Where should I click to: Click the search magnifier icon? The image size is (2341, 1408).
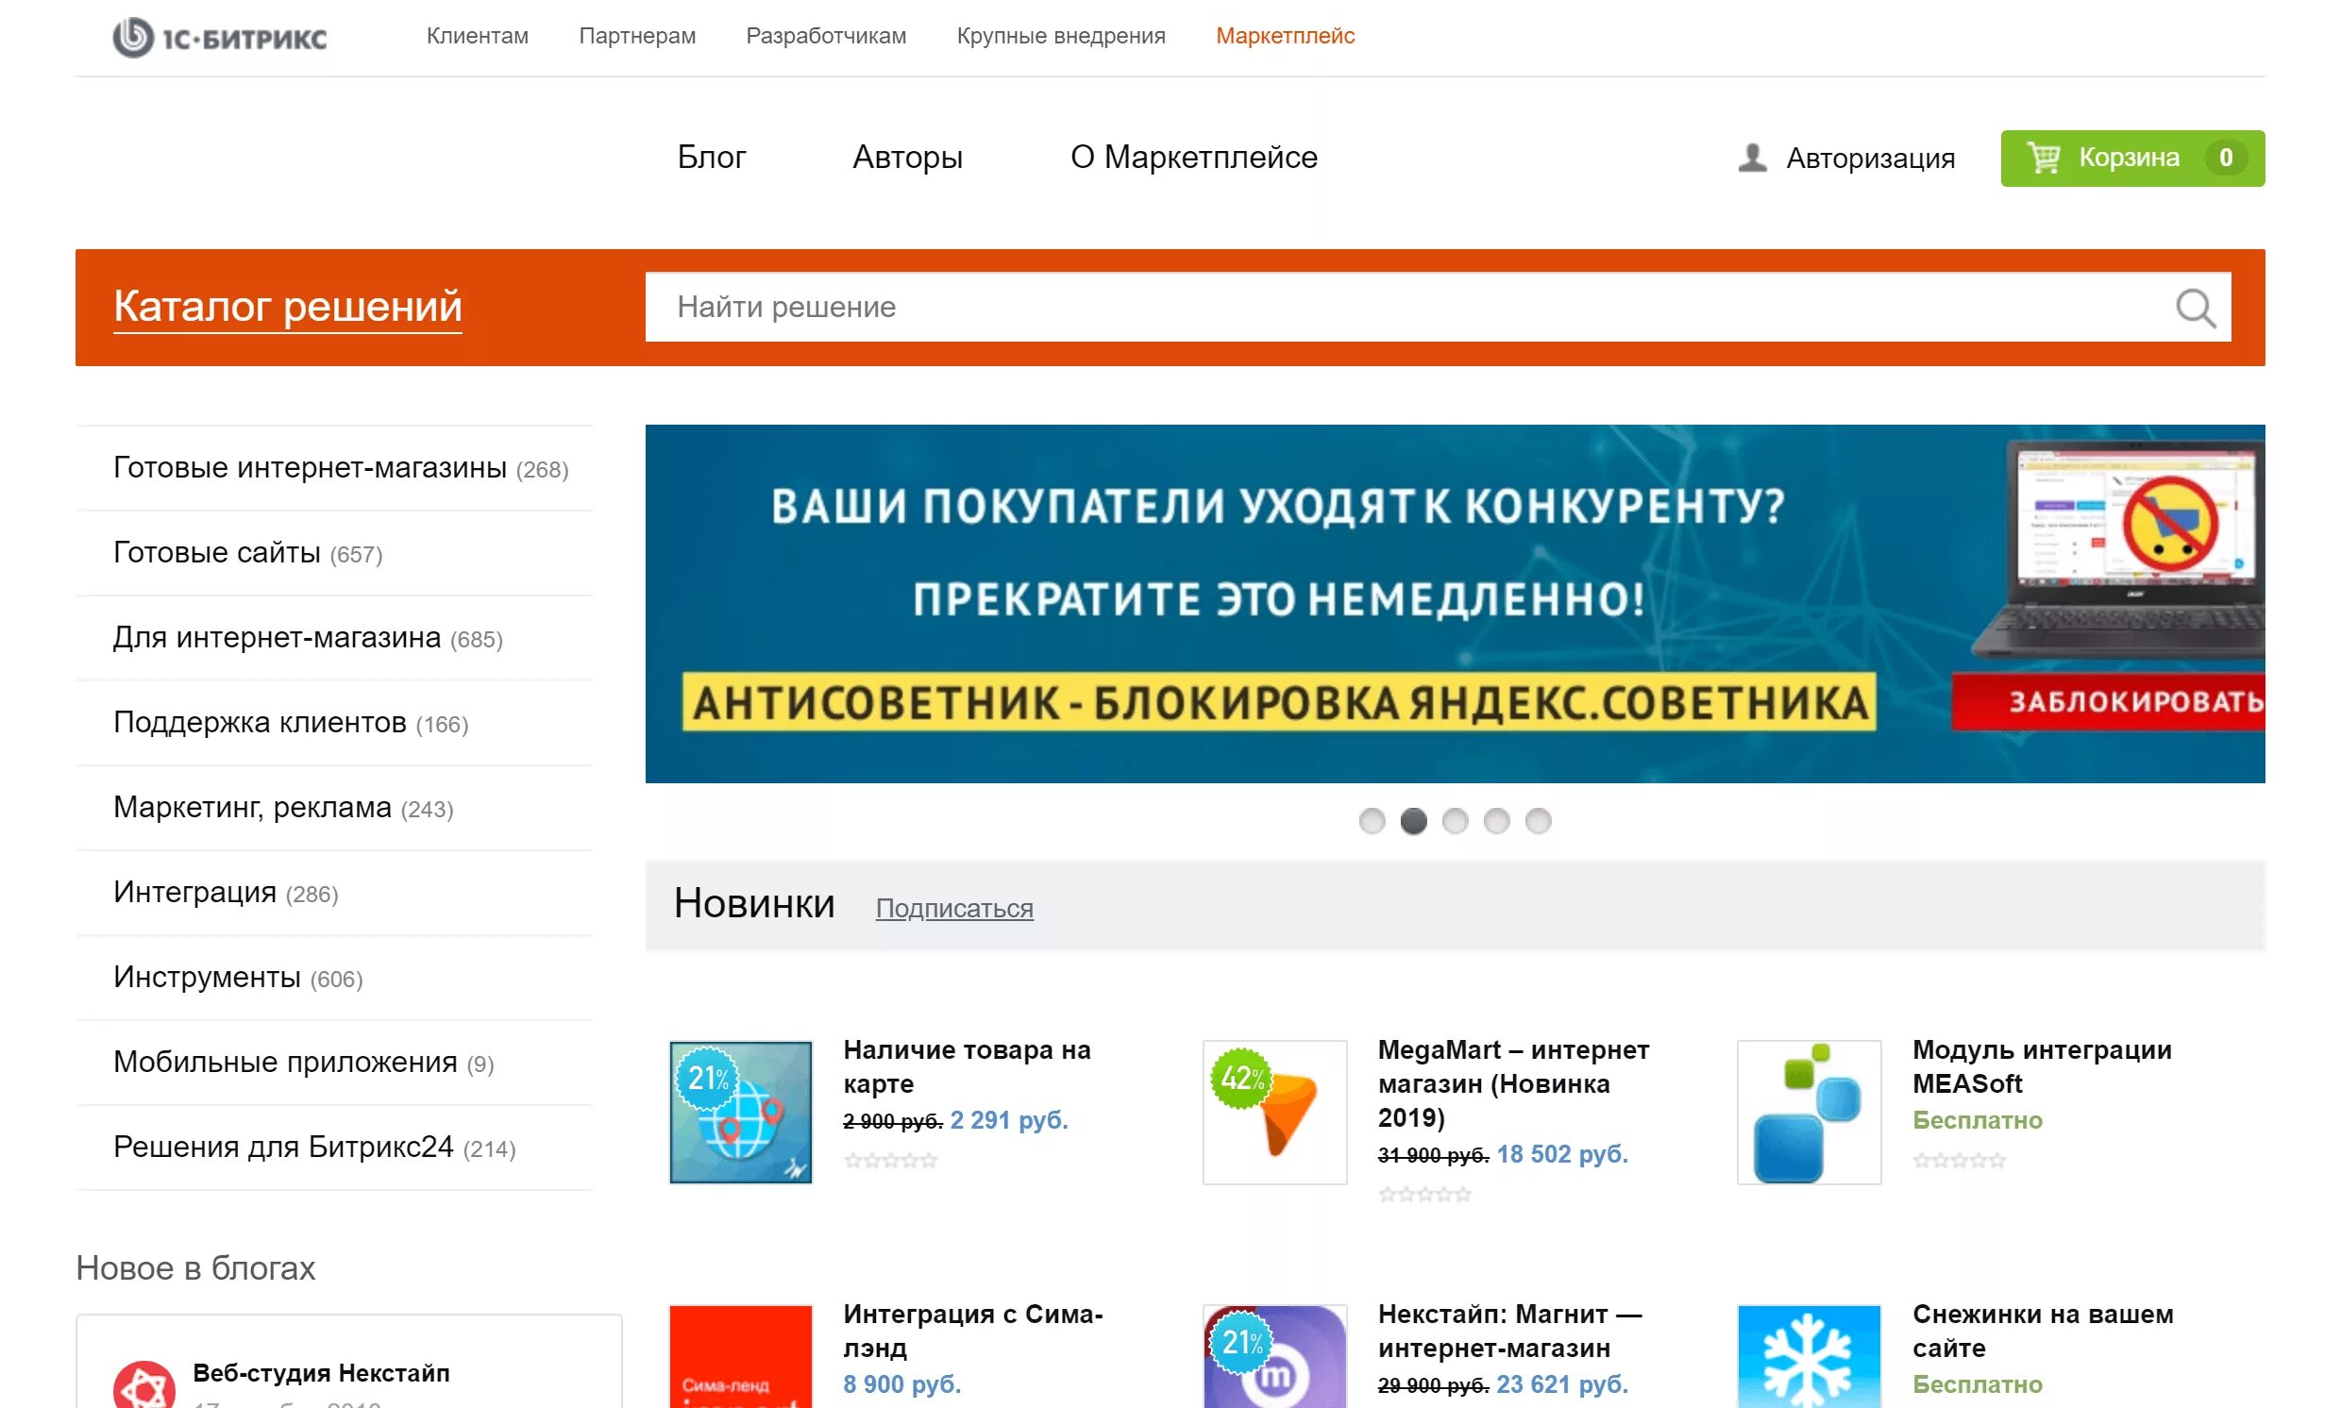[x=2194, y=308]
